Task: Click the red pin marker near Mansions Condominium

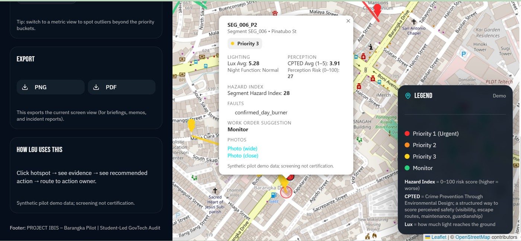Action: point(377,10)
